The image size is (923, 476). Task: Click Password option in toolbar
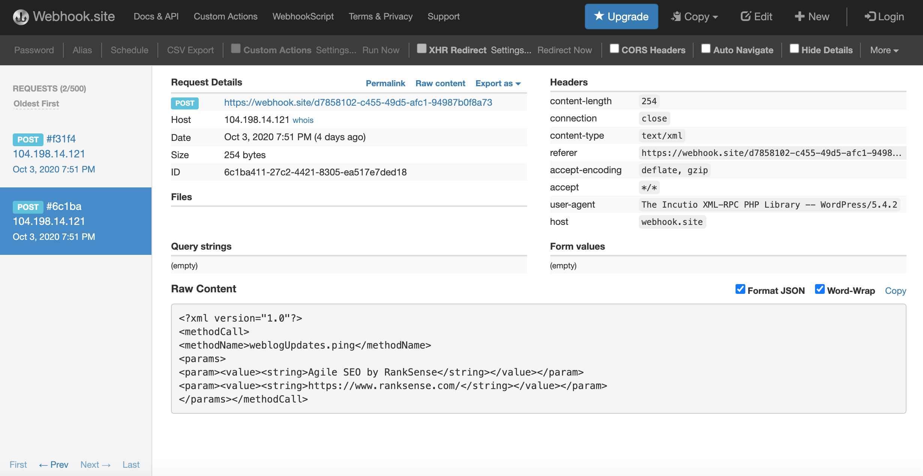pyautogui.click(x=34, y=50)
